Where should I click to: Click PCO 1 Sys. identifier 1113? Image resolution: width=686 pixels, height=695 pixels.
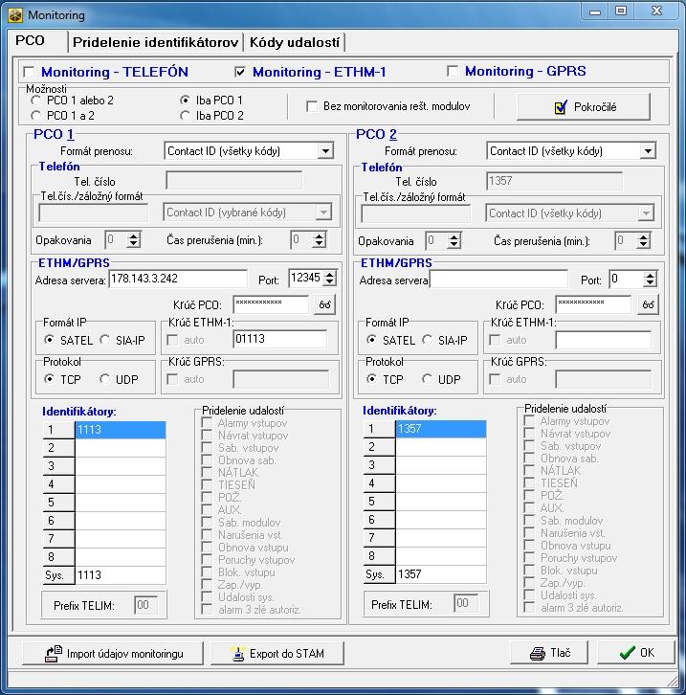click(121, 575)
